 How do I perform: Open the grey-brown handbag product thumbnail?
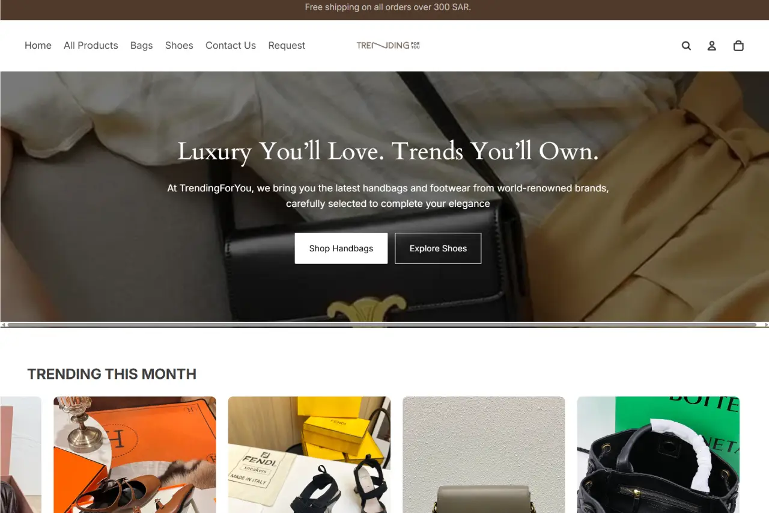[484, 455]
